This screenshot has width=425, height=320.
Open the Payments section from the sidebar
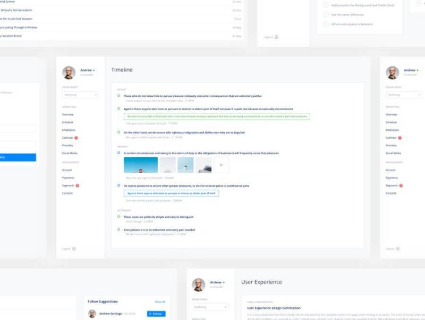click(x=67, y=177)
